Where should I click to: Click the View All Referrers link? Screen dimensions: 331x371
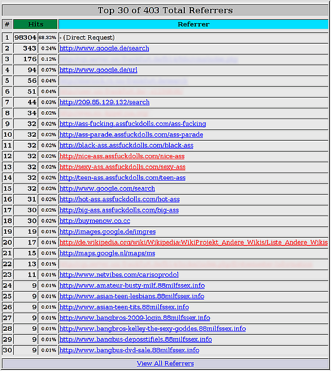click(165, 363)
